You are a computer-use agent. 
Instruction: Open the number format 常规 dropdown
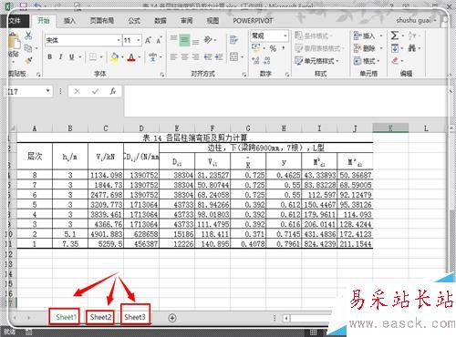pyautogui.click(x=285, y=36)
